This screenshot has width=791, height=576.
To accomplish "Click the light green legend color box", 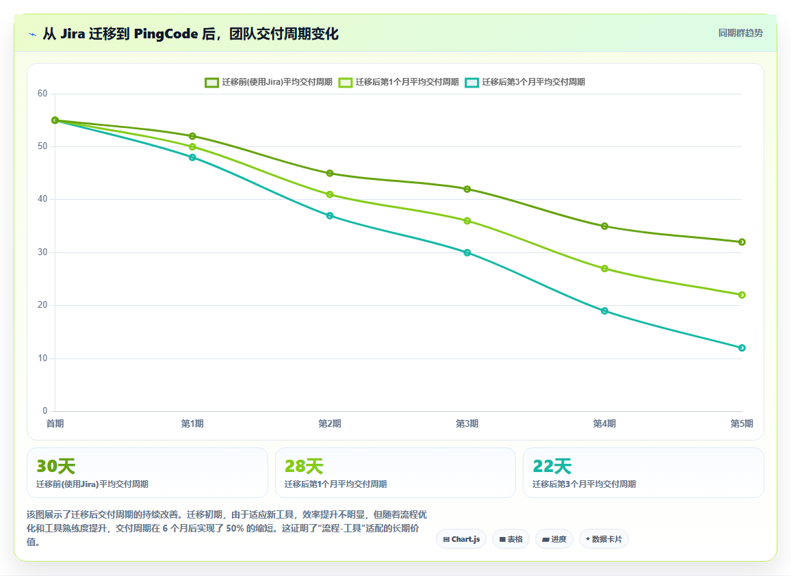I will (x=346, y=83).
